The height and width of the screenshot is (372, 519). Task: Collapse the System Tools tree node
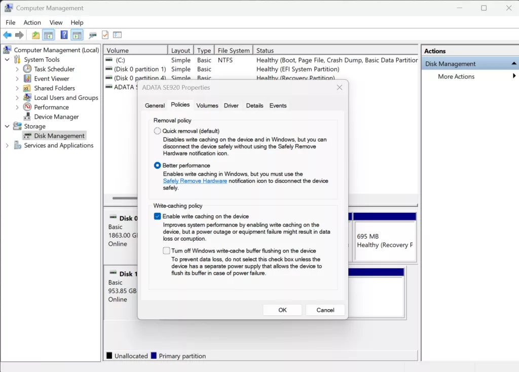[7, 60]
